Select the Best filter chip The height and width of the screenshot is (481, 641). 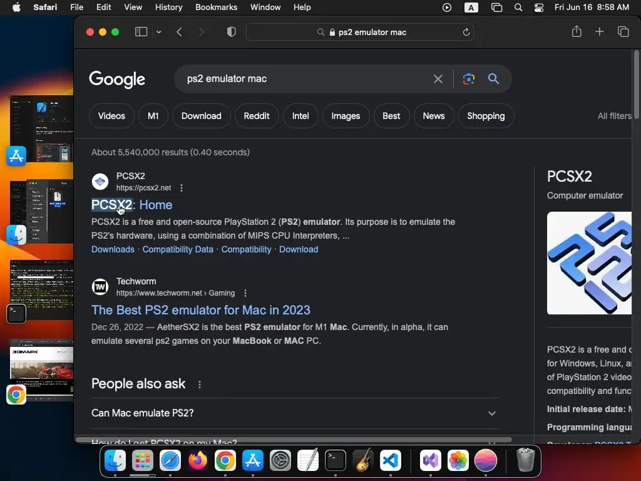[x=391, y=116]
